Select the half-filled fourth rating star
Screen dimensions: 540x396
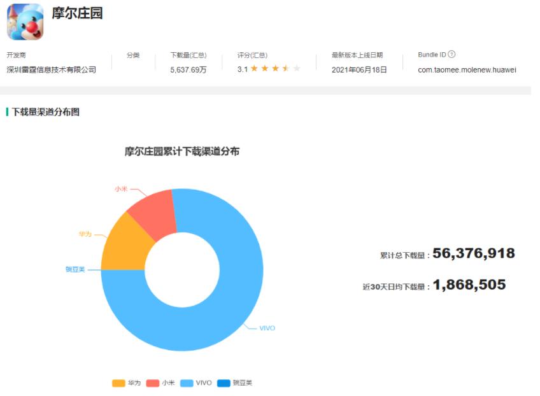[x=286, y=67]
